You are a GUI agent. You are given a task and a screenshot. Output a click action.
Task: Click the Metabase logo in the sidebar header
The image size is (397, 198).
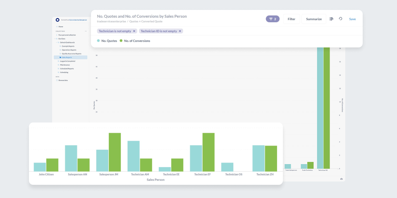click(57, 20)
